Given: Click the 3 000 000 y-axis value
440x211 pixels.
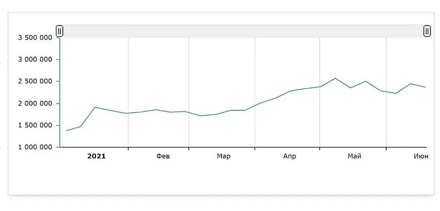Looking at the screenshot, I should point(35,60).
